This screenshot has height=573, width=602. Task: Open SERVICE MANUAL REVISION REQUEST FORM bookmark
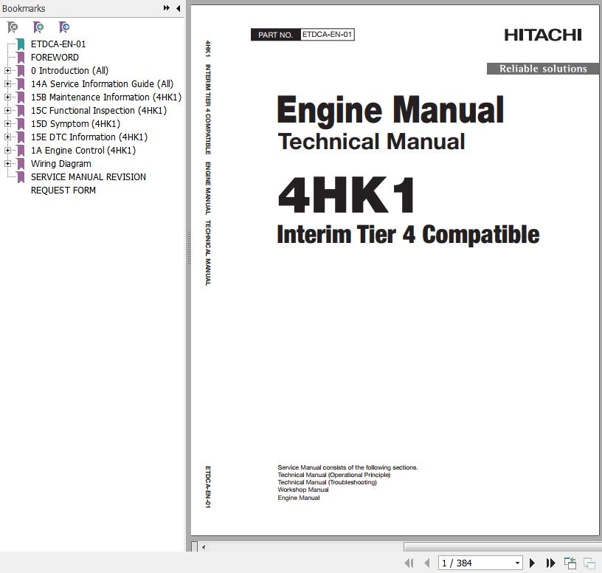89,184
